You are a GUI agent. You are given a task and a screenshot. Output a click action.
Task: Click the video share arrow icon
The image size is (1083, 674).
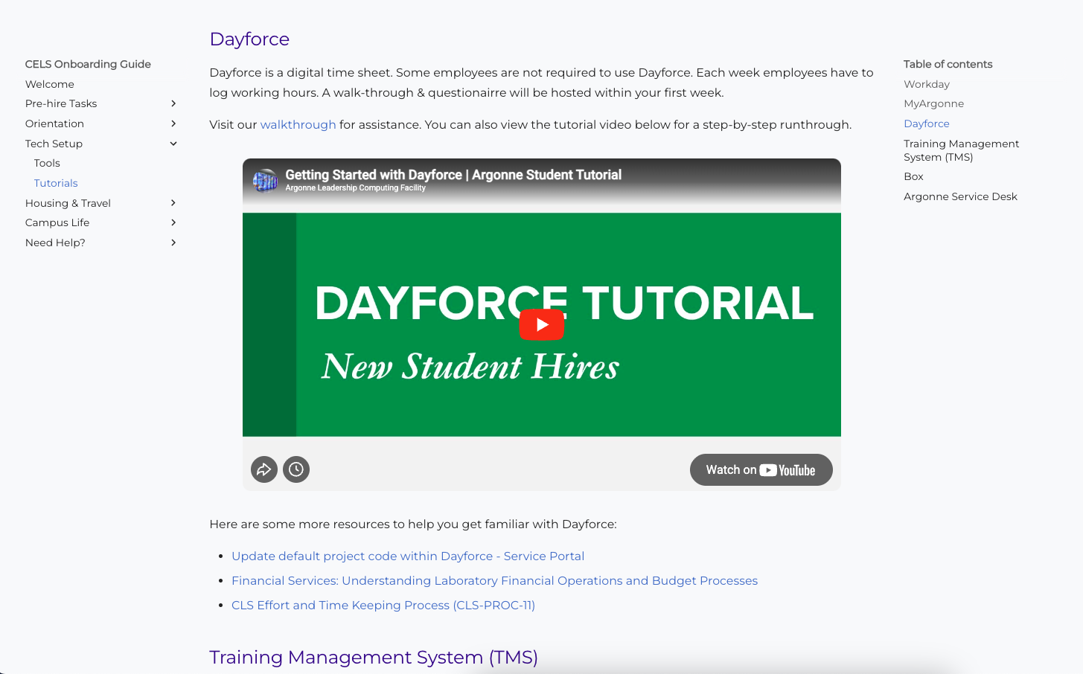264,469
